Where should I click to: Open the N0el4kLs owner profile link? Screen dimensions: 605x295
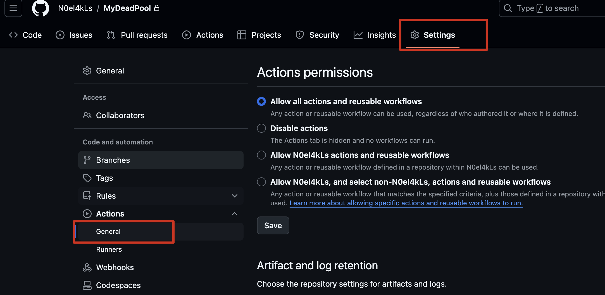click(x=75, y=8)
